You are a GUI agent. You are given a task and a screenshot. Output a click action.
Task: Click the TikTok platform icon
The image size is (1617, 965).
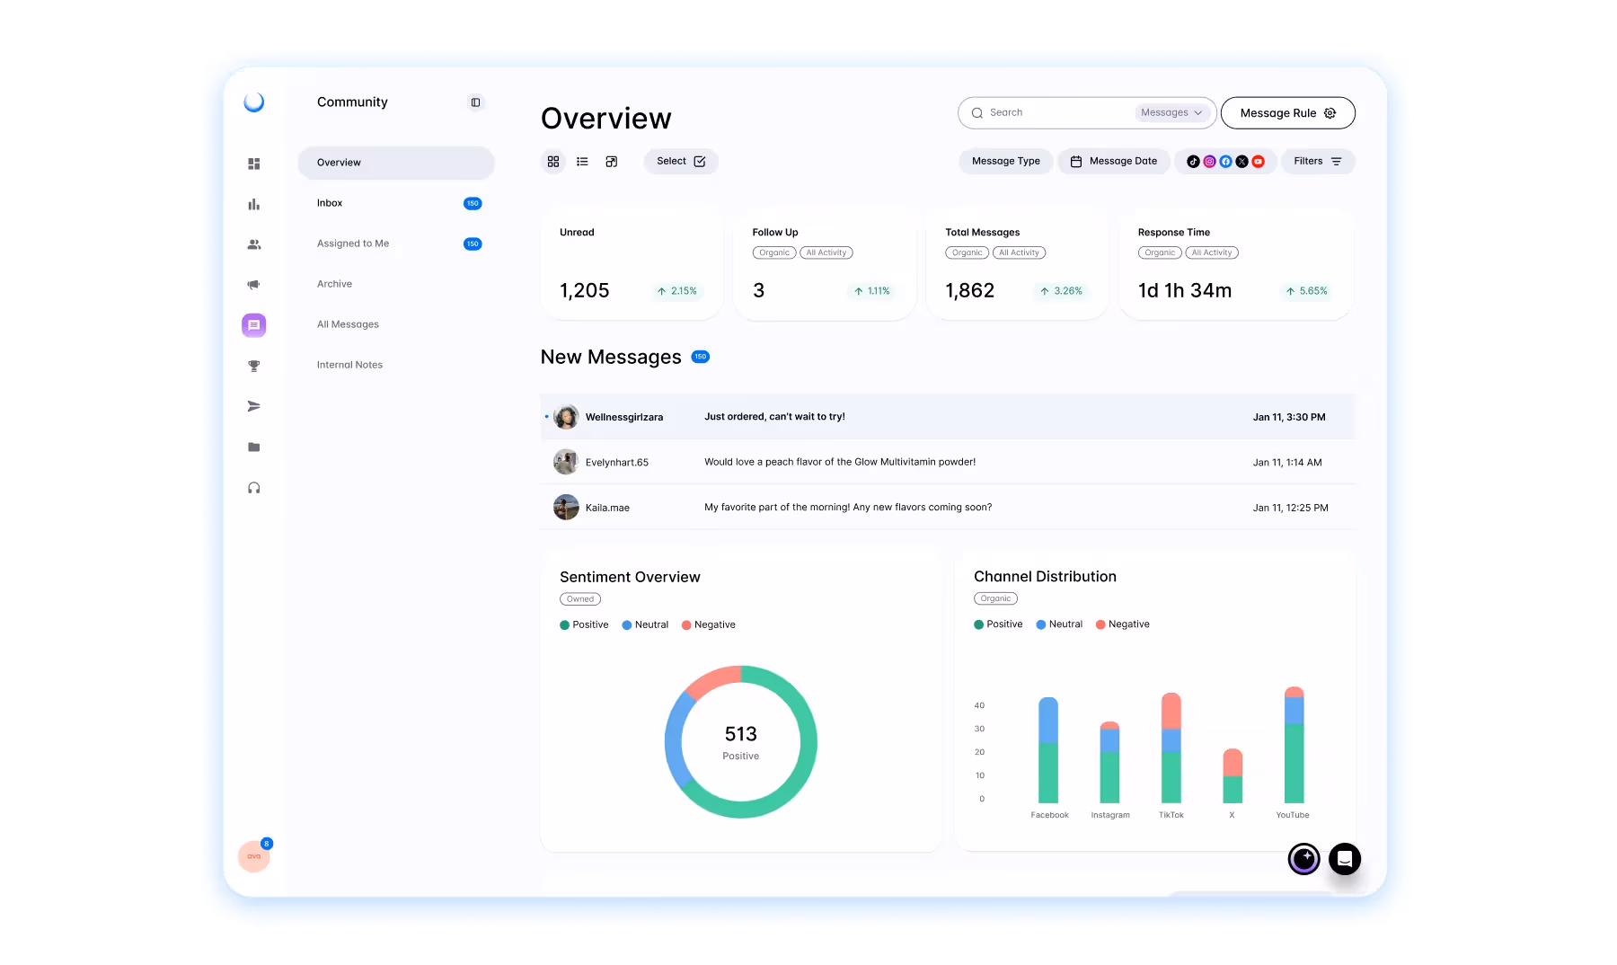1192,161
